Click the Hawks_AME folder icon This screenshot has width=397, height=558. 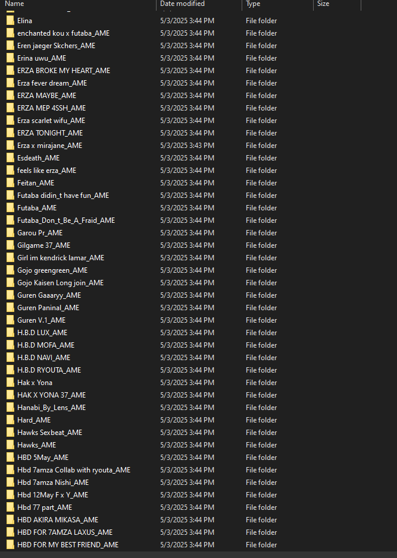tap(10, 445)
